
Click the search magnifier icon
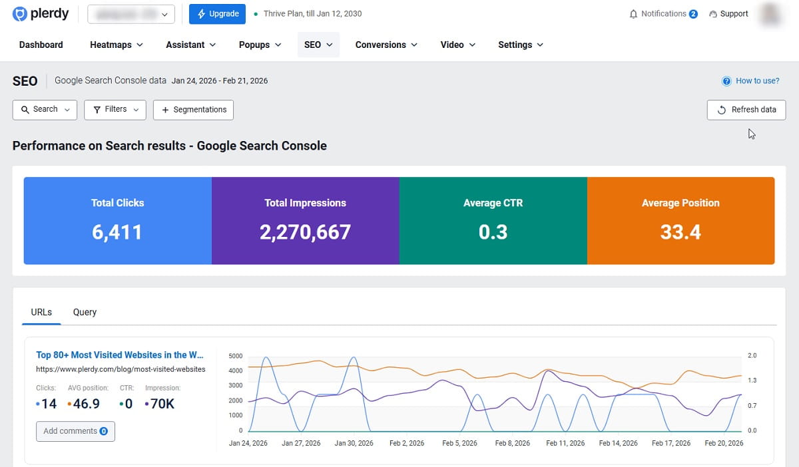click(x=26, y=109)
